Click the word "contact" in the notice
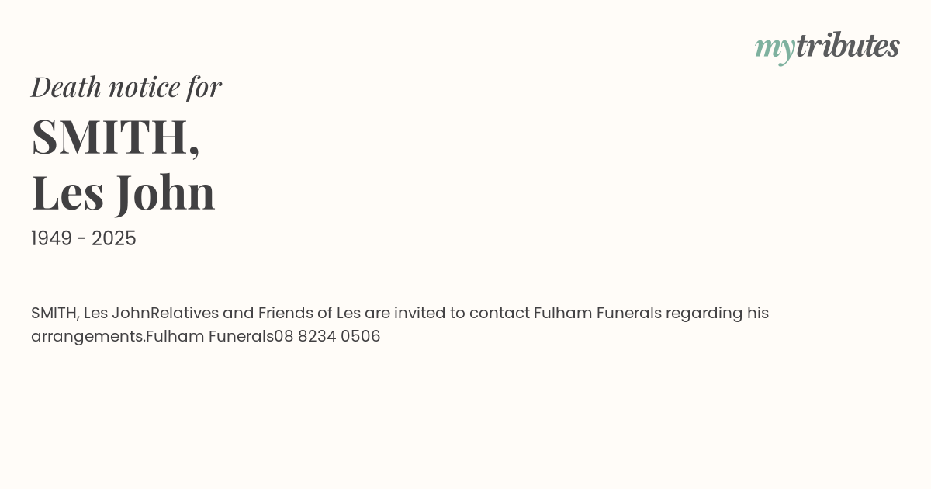Image resolution: width=931 pixels, height=489 pixels. [499, 314]
